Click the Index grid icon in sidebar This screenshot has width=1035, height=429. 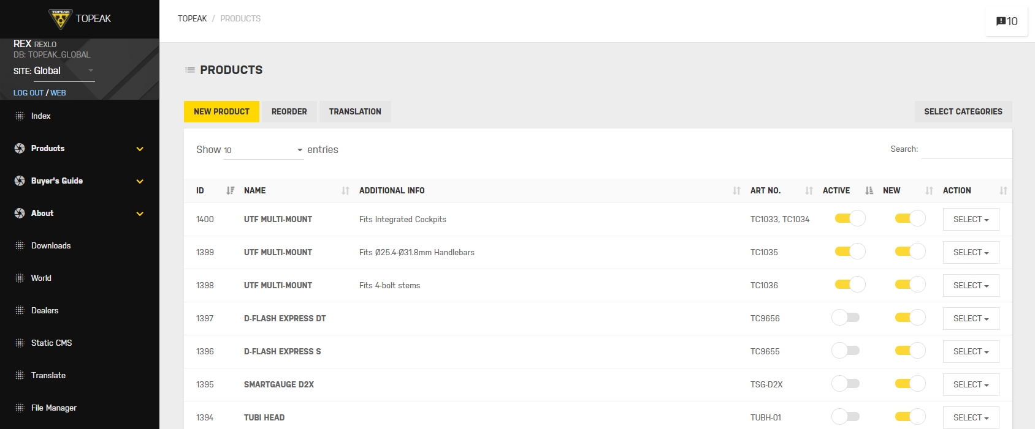pyautogui.click(x=20, y=116)
